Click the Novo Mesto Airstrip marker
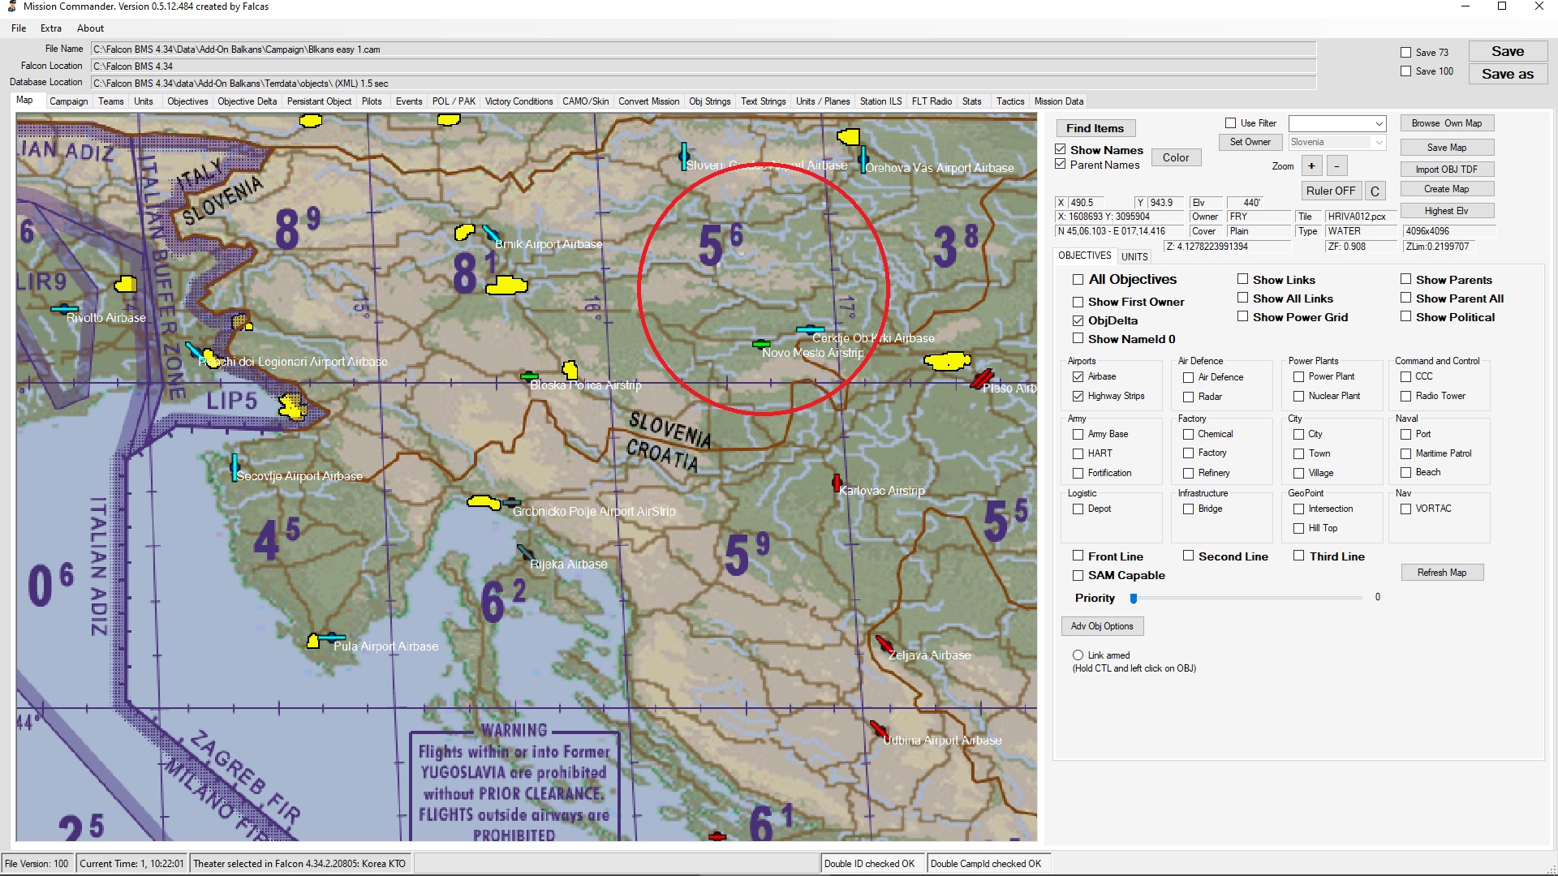The height and width of the screenshot is (876, 1558). click(x=761, y=344)
